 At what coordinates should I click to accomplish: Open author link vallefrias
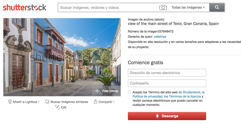[160, 37]
